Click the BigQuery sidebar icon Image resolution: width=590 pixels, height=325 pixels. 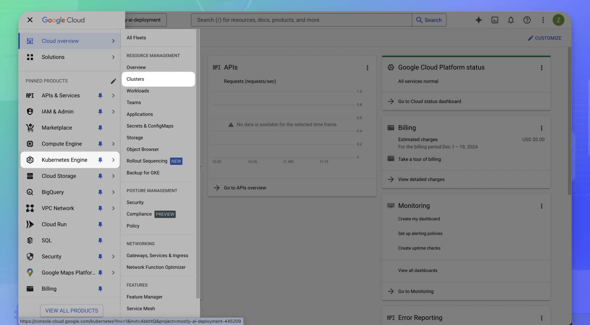click(30, 192)
